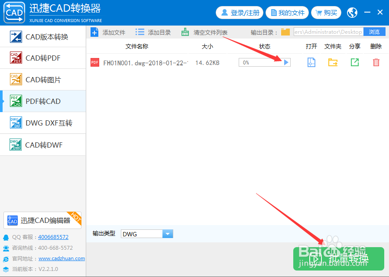The height and width of the screenshot is (277, 389).
Task: Open 购买 purchase page
Action: click(326, 12)
